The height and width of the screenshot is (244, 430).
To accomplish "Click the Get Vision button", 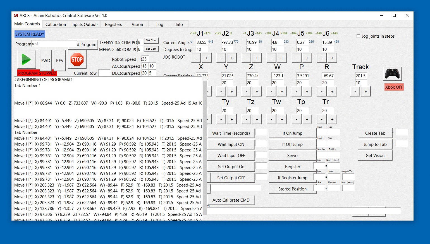I will (x=375, y=156).
